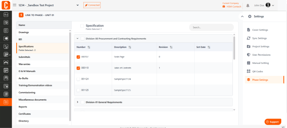Click the Cover Settings document icon

click(248, 30)
